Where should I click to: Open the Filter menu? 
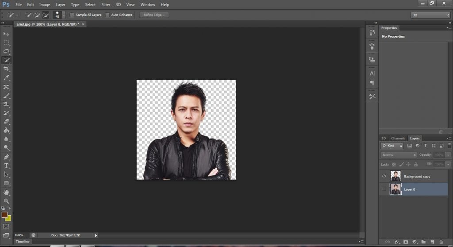pyautogui.click(x=106, y=4)
